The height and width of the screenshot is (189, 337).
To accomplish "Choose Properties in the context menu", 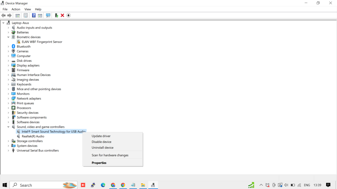I will tap(99, 163).
